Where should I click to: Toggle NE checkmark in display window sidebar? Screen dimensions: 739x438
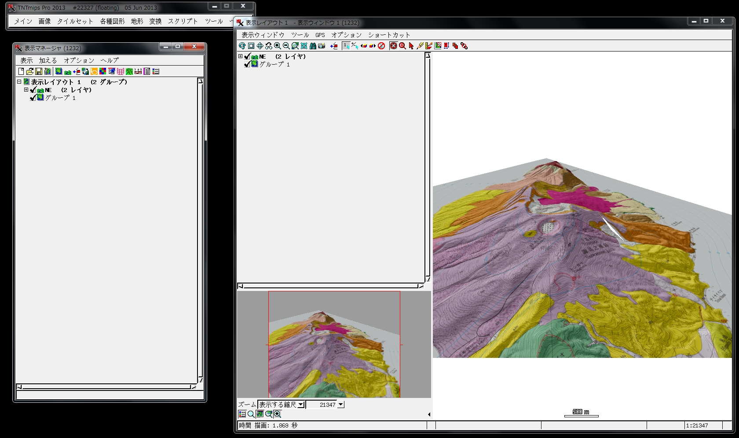point(247,56)
